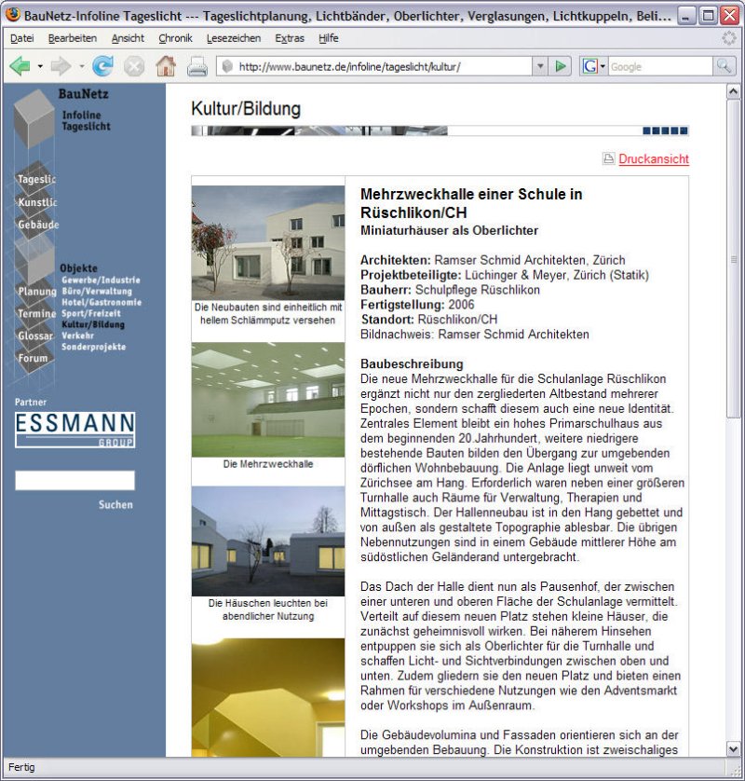745x781 pixels.
Task: Click the Fertig status bar text
Action: click(21, 767)
